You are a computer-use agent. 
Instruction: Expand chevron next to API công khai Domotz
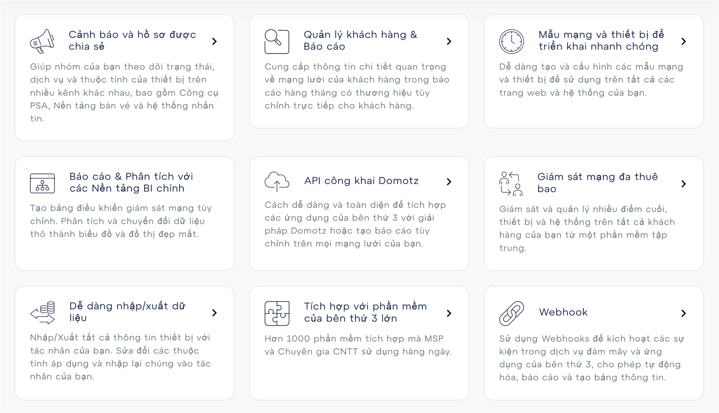click(x=449, y=181)
